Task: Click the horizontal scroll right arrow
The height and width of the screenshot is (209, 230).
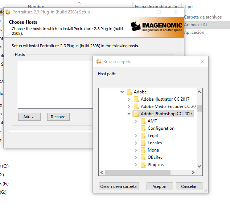Action: [193, 172]
